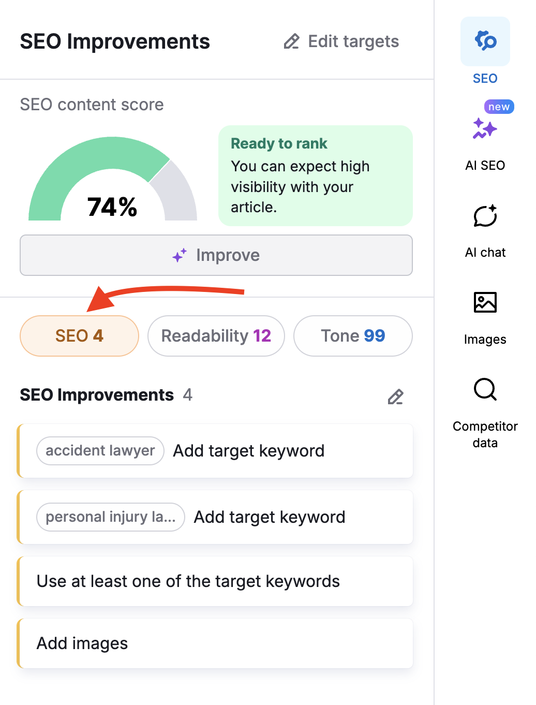This screenshot has width=536, height=705.
Task: Click the 'Use at least one target keywords' suggestion
Action: 216,581
